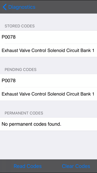Tap the empty space in the top navigation bar
The image size is (97, 173).
point(66,7)
